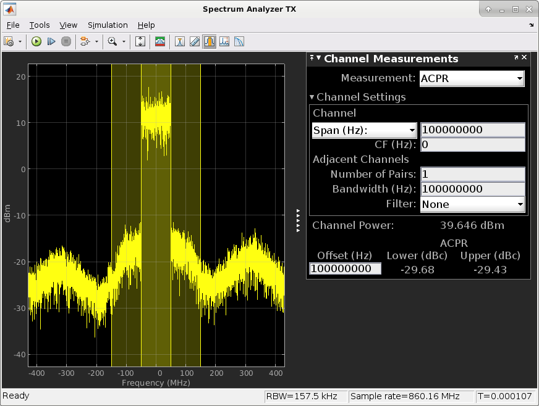Screen dimensions: 539x406
Task: Close the Channel Measurements panel
Action: click(524, 57)
